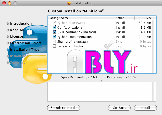Click the Remaining 27.1 GB value
The width and height of the screenshot is (162, 115).
[x=131, y=77]
